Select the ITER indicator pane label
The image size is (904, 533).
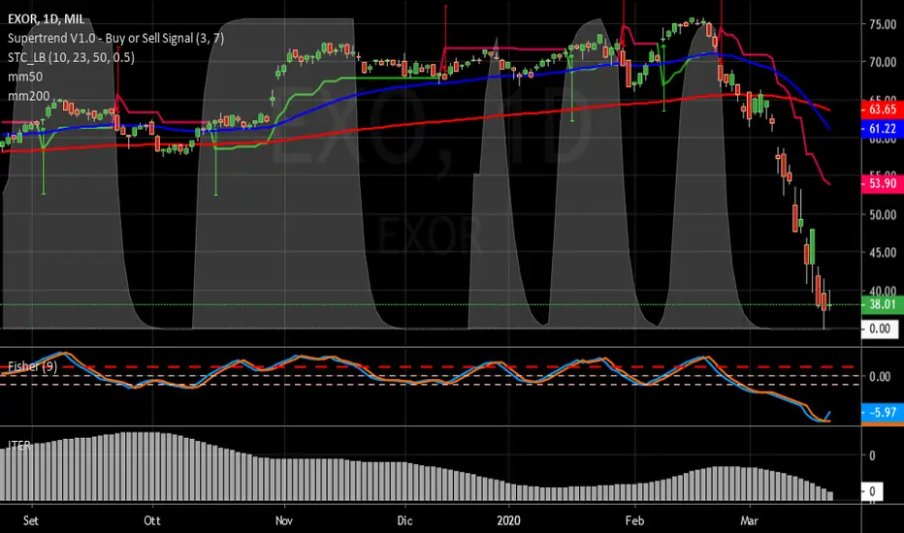(x=19, y=445)
